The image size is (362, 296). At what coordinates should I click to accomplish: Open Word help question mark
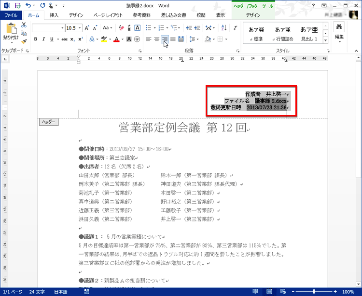tap(313, 5)
